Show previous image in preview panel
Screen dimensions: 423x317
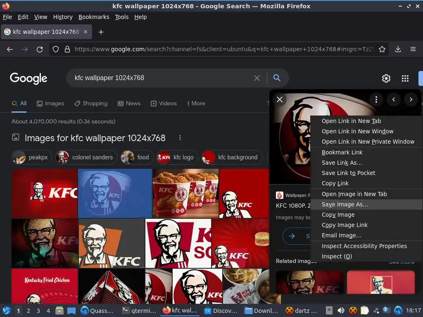click(394, 99)
